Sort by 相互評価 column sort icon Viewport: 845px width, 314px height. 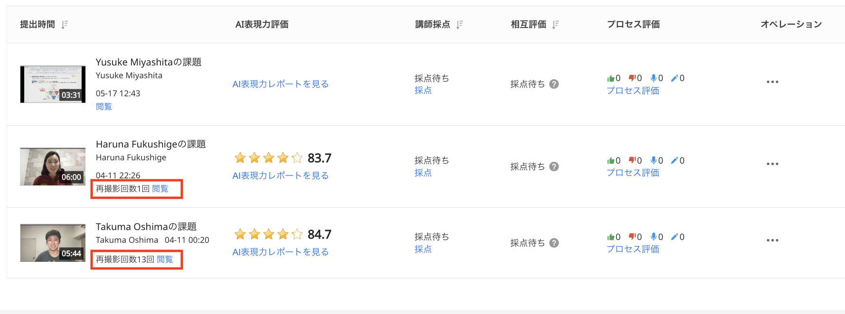[x=555, y=25]
